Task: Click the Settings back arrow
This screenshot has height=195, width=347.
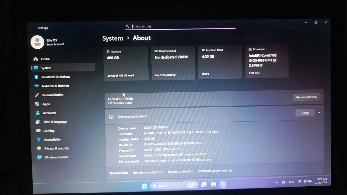Action: click(x=31, y=28)
